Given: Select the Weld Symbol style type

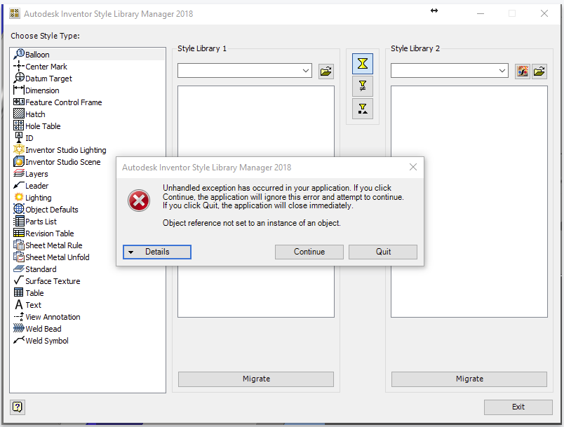Looking at the screenshot, I should tap(46, 340).
